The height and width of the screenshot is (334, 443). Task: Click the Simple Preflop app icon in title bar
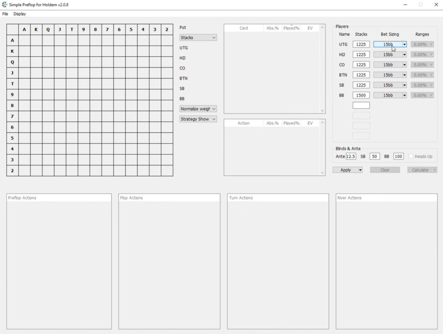4,4
